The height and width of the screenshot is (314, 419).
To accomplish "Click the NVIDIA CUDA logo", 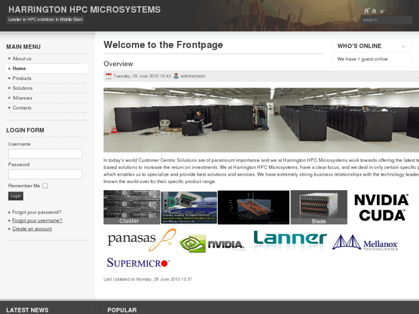I will tap(382, 207).
